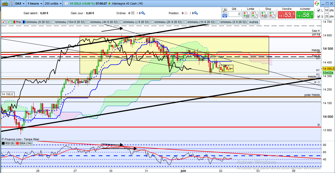Cancel orders with the Ordres X icon
335x173 pixels.
[132, 13]
